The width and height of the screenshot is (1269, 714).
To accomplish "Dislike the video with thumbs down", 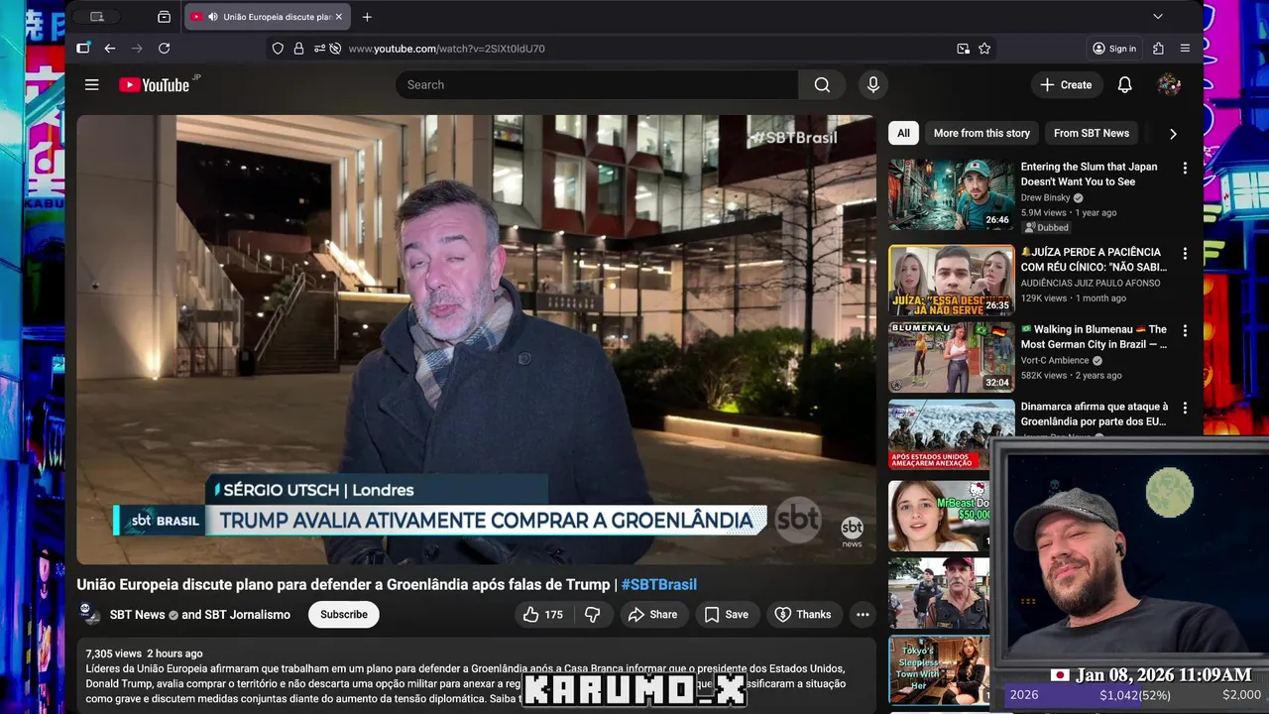I will point(593,615).
